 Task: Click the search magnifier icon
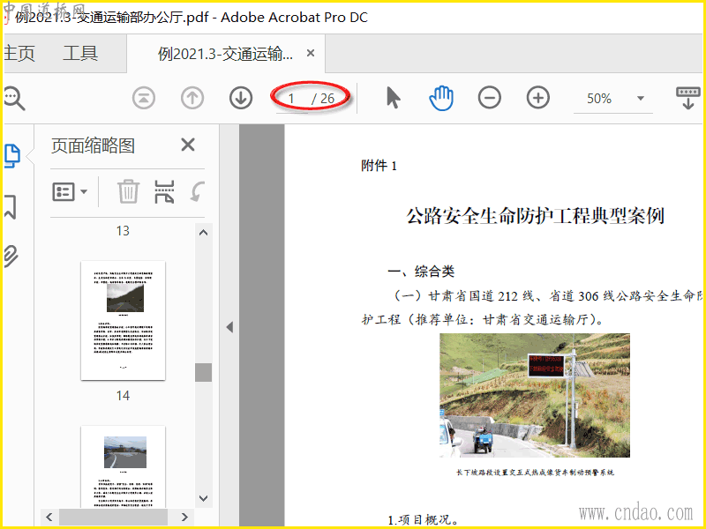(x=13, y=98)
